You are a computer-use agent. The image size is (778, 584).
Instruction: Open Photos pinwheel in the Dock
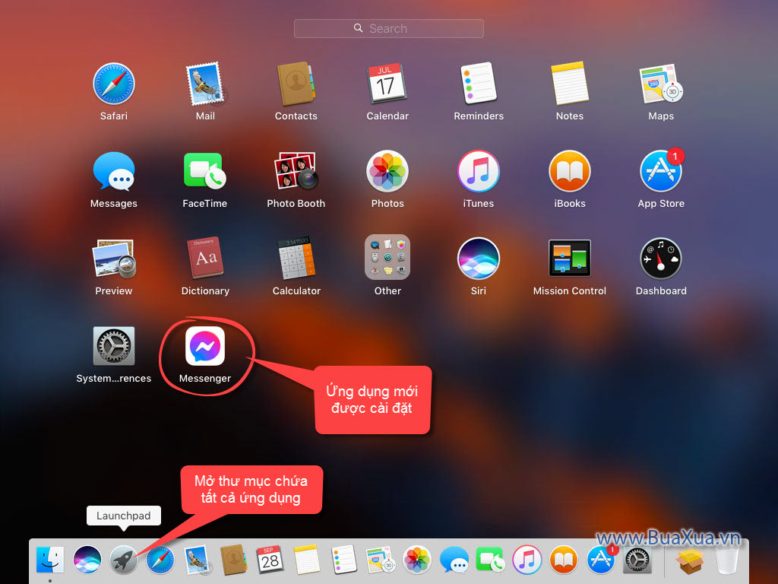tap(417, 560)
